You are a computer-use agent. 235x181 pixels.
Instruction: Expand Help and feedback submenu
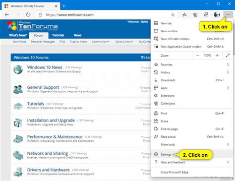(x=192, y=162)
